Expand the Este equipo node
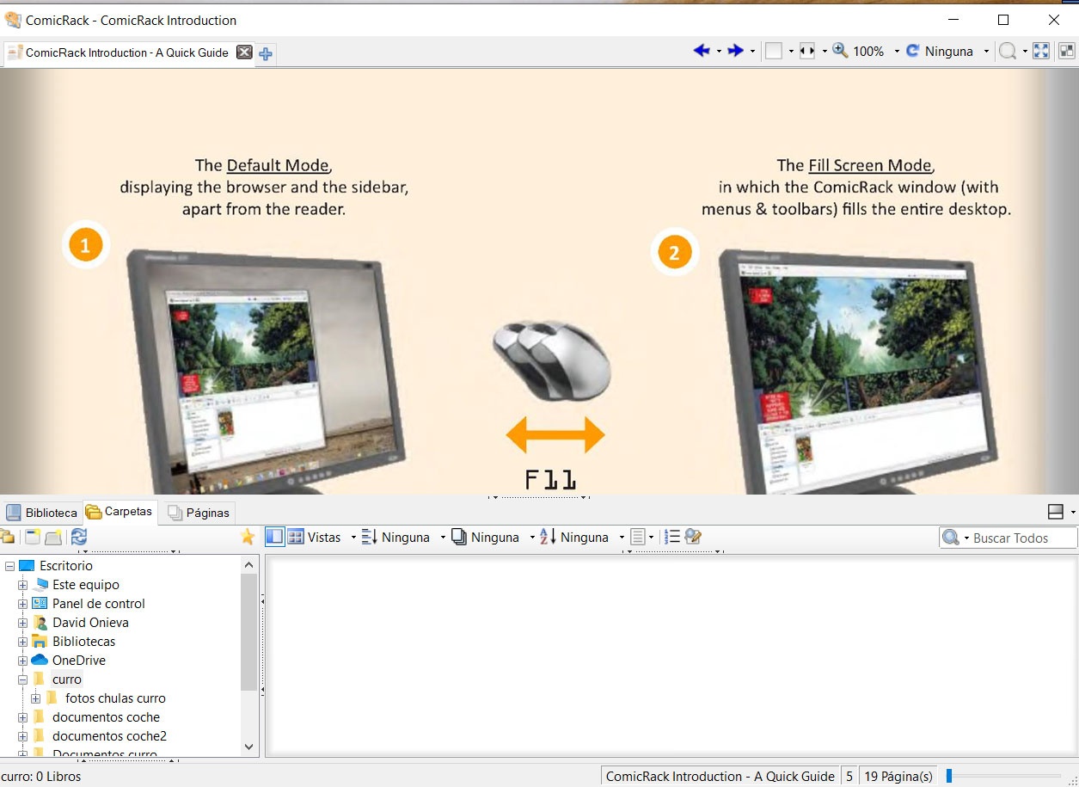 pos(22,585)
